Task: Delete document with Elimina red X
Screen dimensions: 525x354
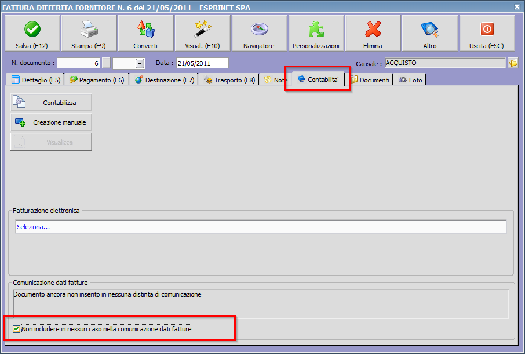Action: click(x=373, y=33)
